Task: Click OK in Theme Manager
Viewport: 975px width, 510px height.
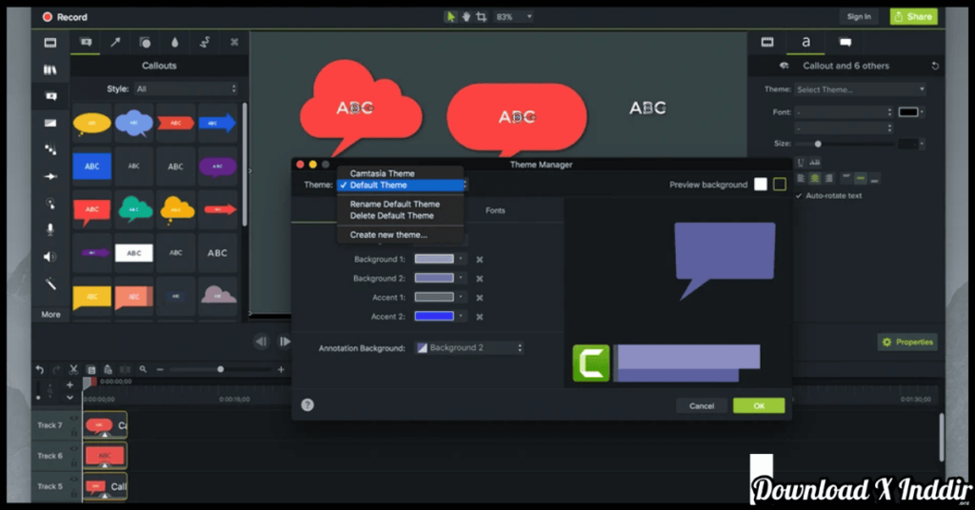Action: (759, 405)
